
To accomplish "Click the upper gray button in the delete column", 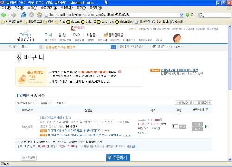I will click(197, 124).
